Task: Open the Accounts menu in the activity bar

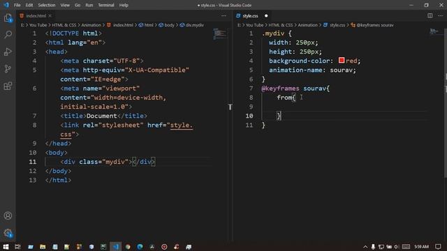Action: pos(8,215)
